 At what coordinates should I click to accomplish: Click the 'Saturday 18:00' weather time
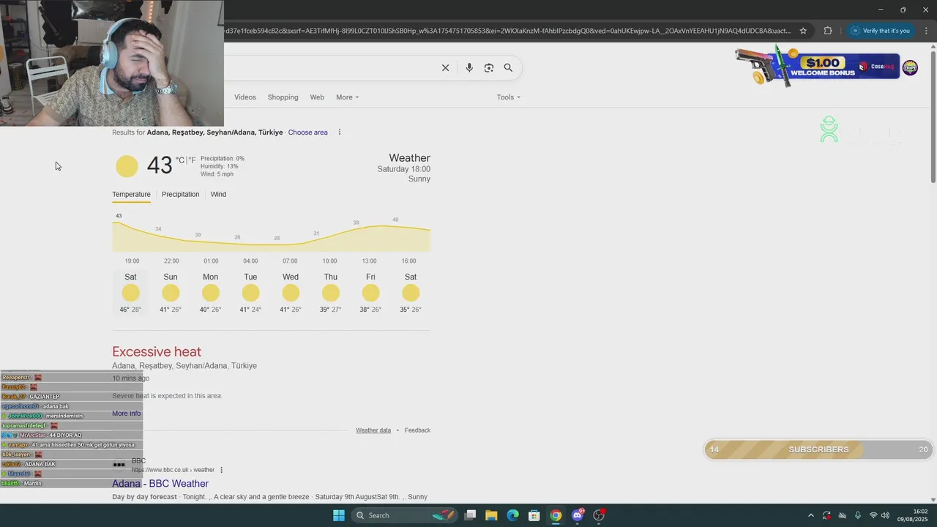[x=403, y=169]
